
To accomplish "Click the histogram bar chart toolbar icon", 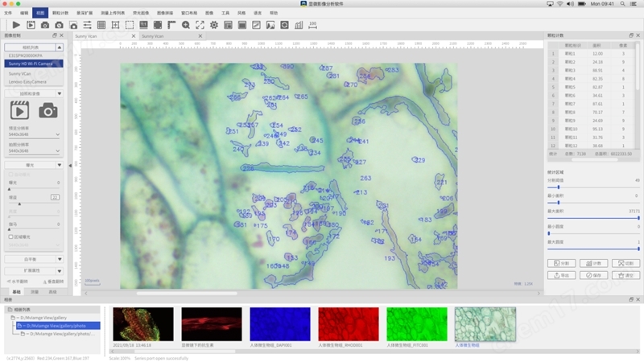I will tap(299, 25).
